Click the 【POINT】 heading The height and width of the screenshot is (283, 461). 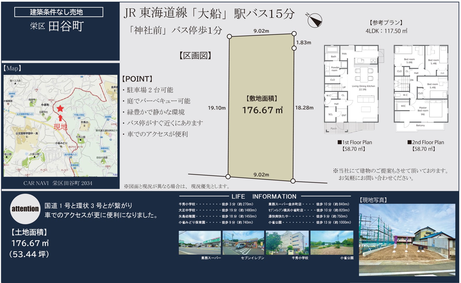click(x=137, y=79)
